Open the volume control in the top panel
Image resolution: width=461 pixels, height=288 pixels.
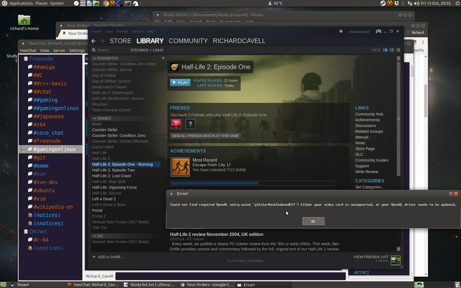click(x=417, y=3)
